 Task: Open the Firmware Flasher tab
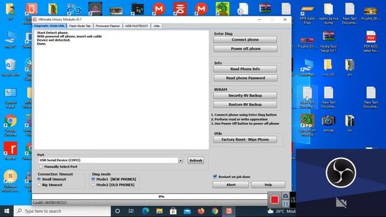(107, 26)
